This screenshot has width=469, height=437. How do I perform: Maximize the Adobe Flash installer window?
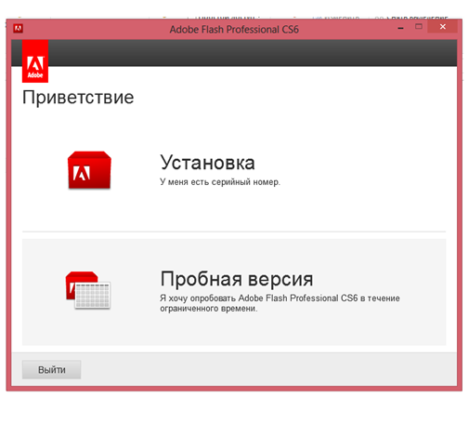point(419,27)
